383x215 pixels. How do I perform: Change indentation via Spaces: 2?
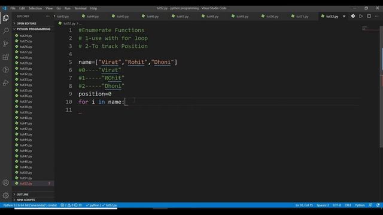[x=323, y=205]
